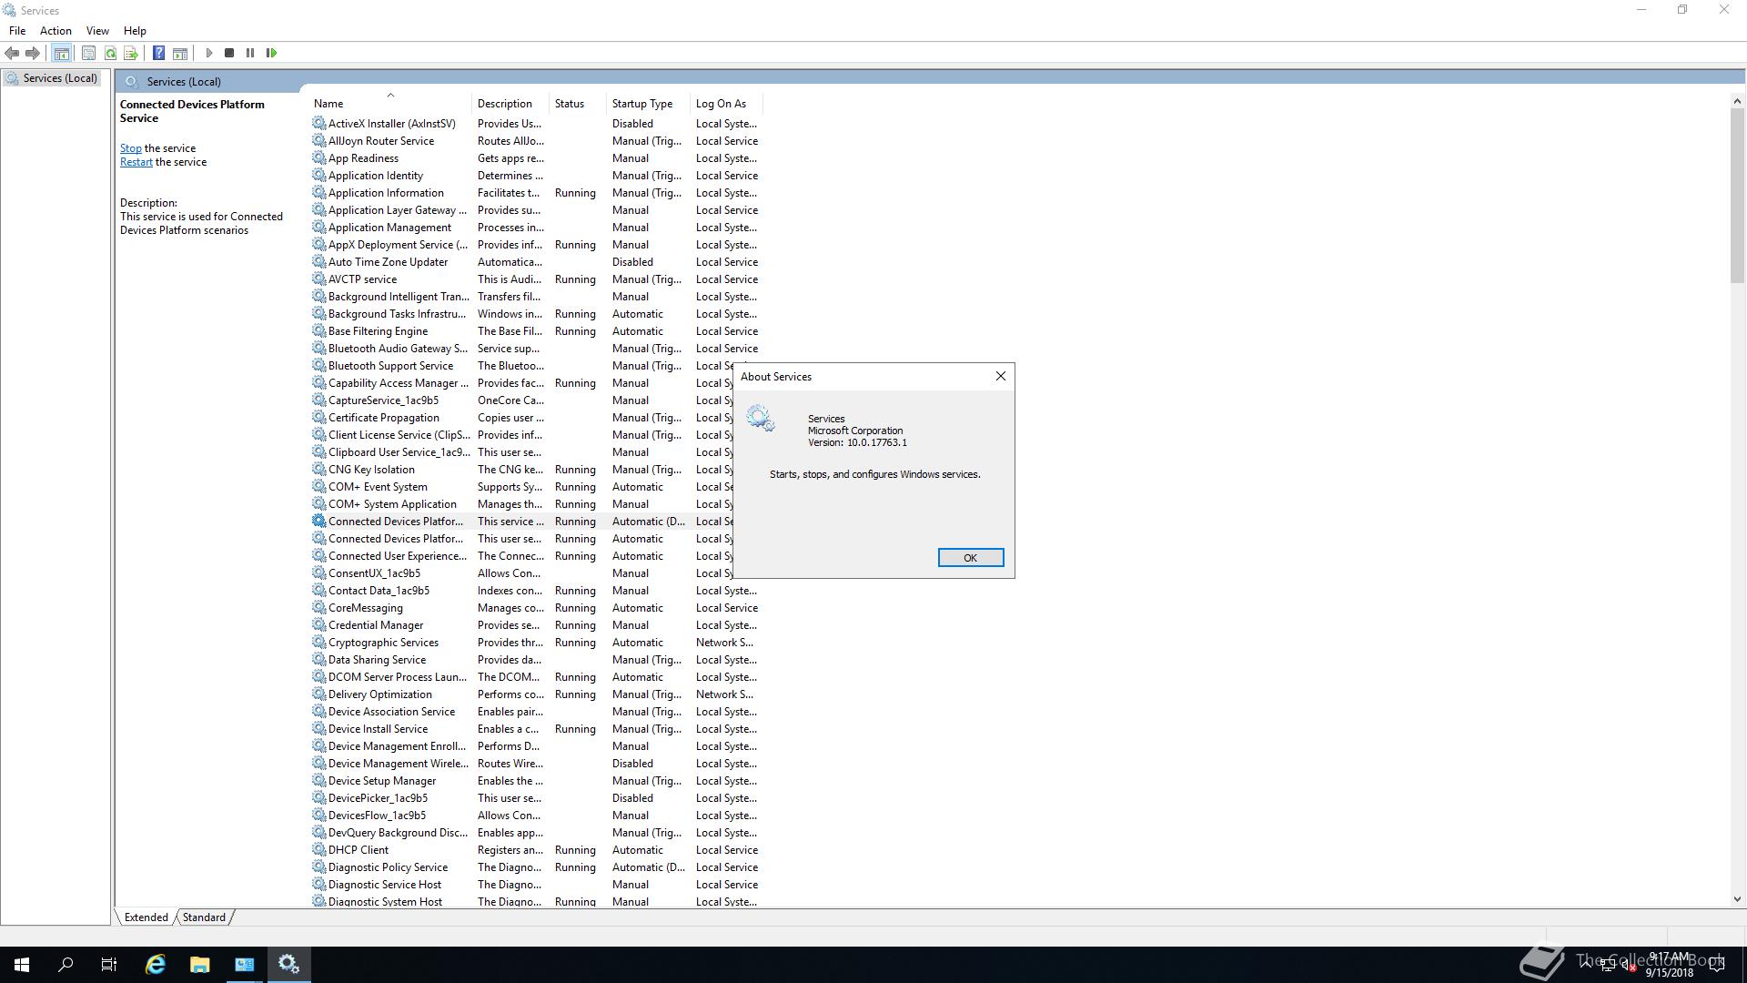Open the Help menu
This screenshot has width=1747, height=983.
135,30
